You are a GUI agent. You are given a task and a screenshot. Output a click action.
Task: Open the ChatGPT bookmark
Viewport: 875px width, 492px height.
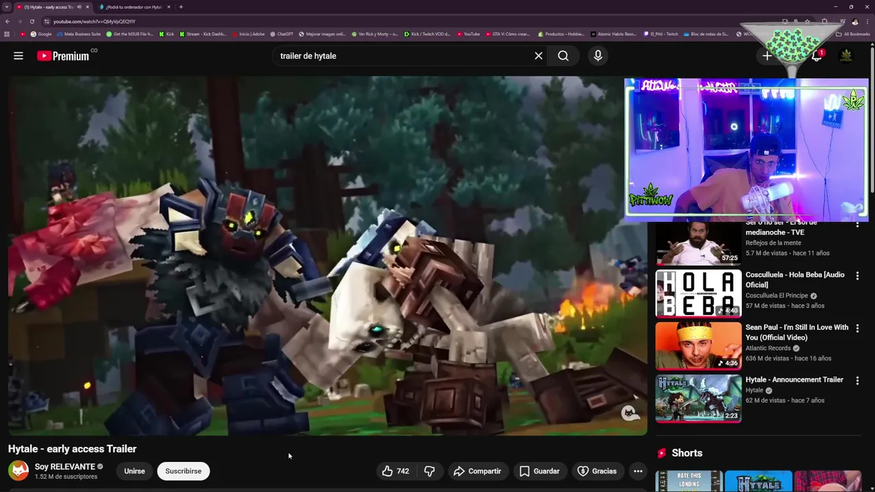(282, 34)
